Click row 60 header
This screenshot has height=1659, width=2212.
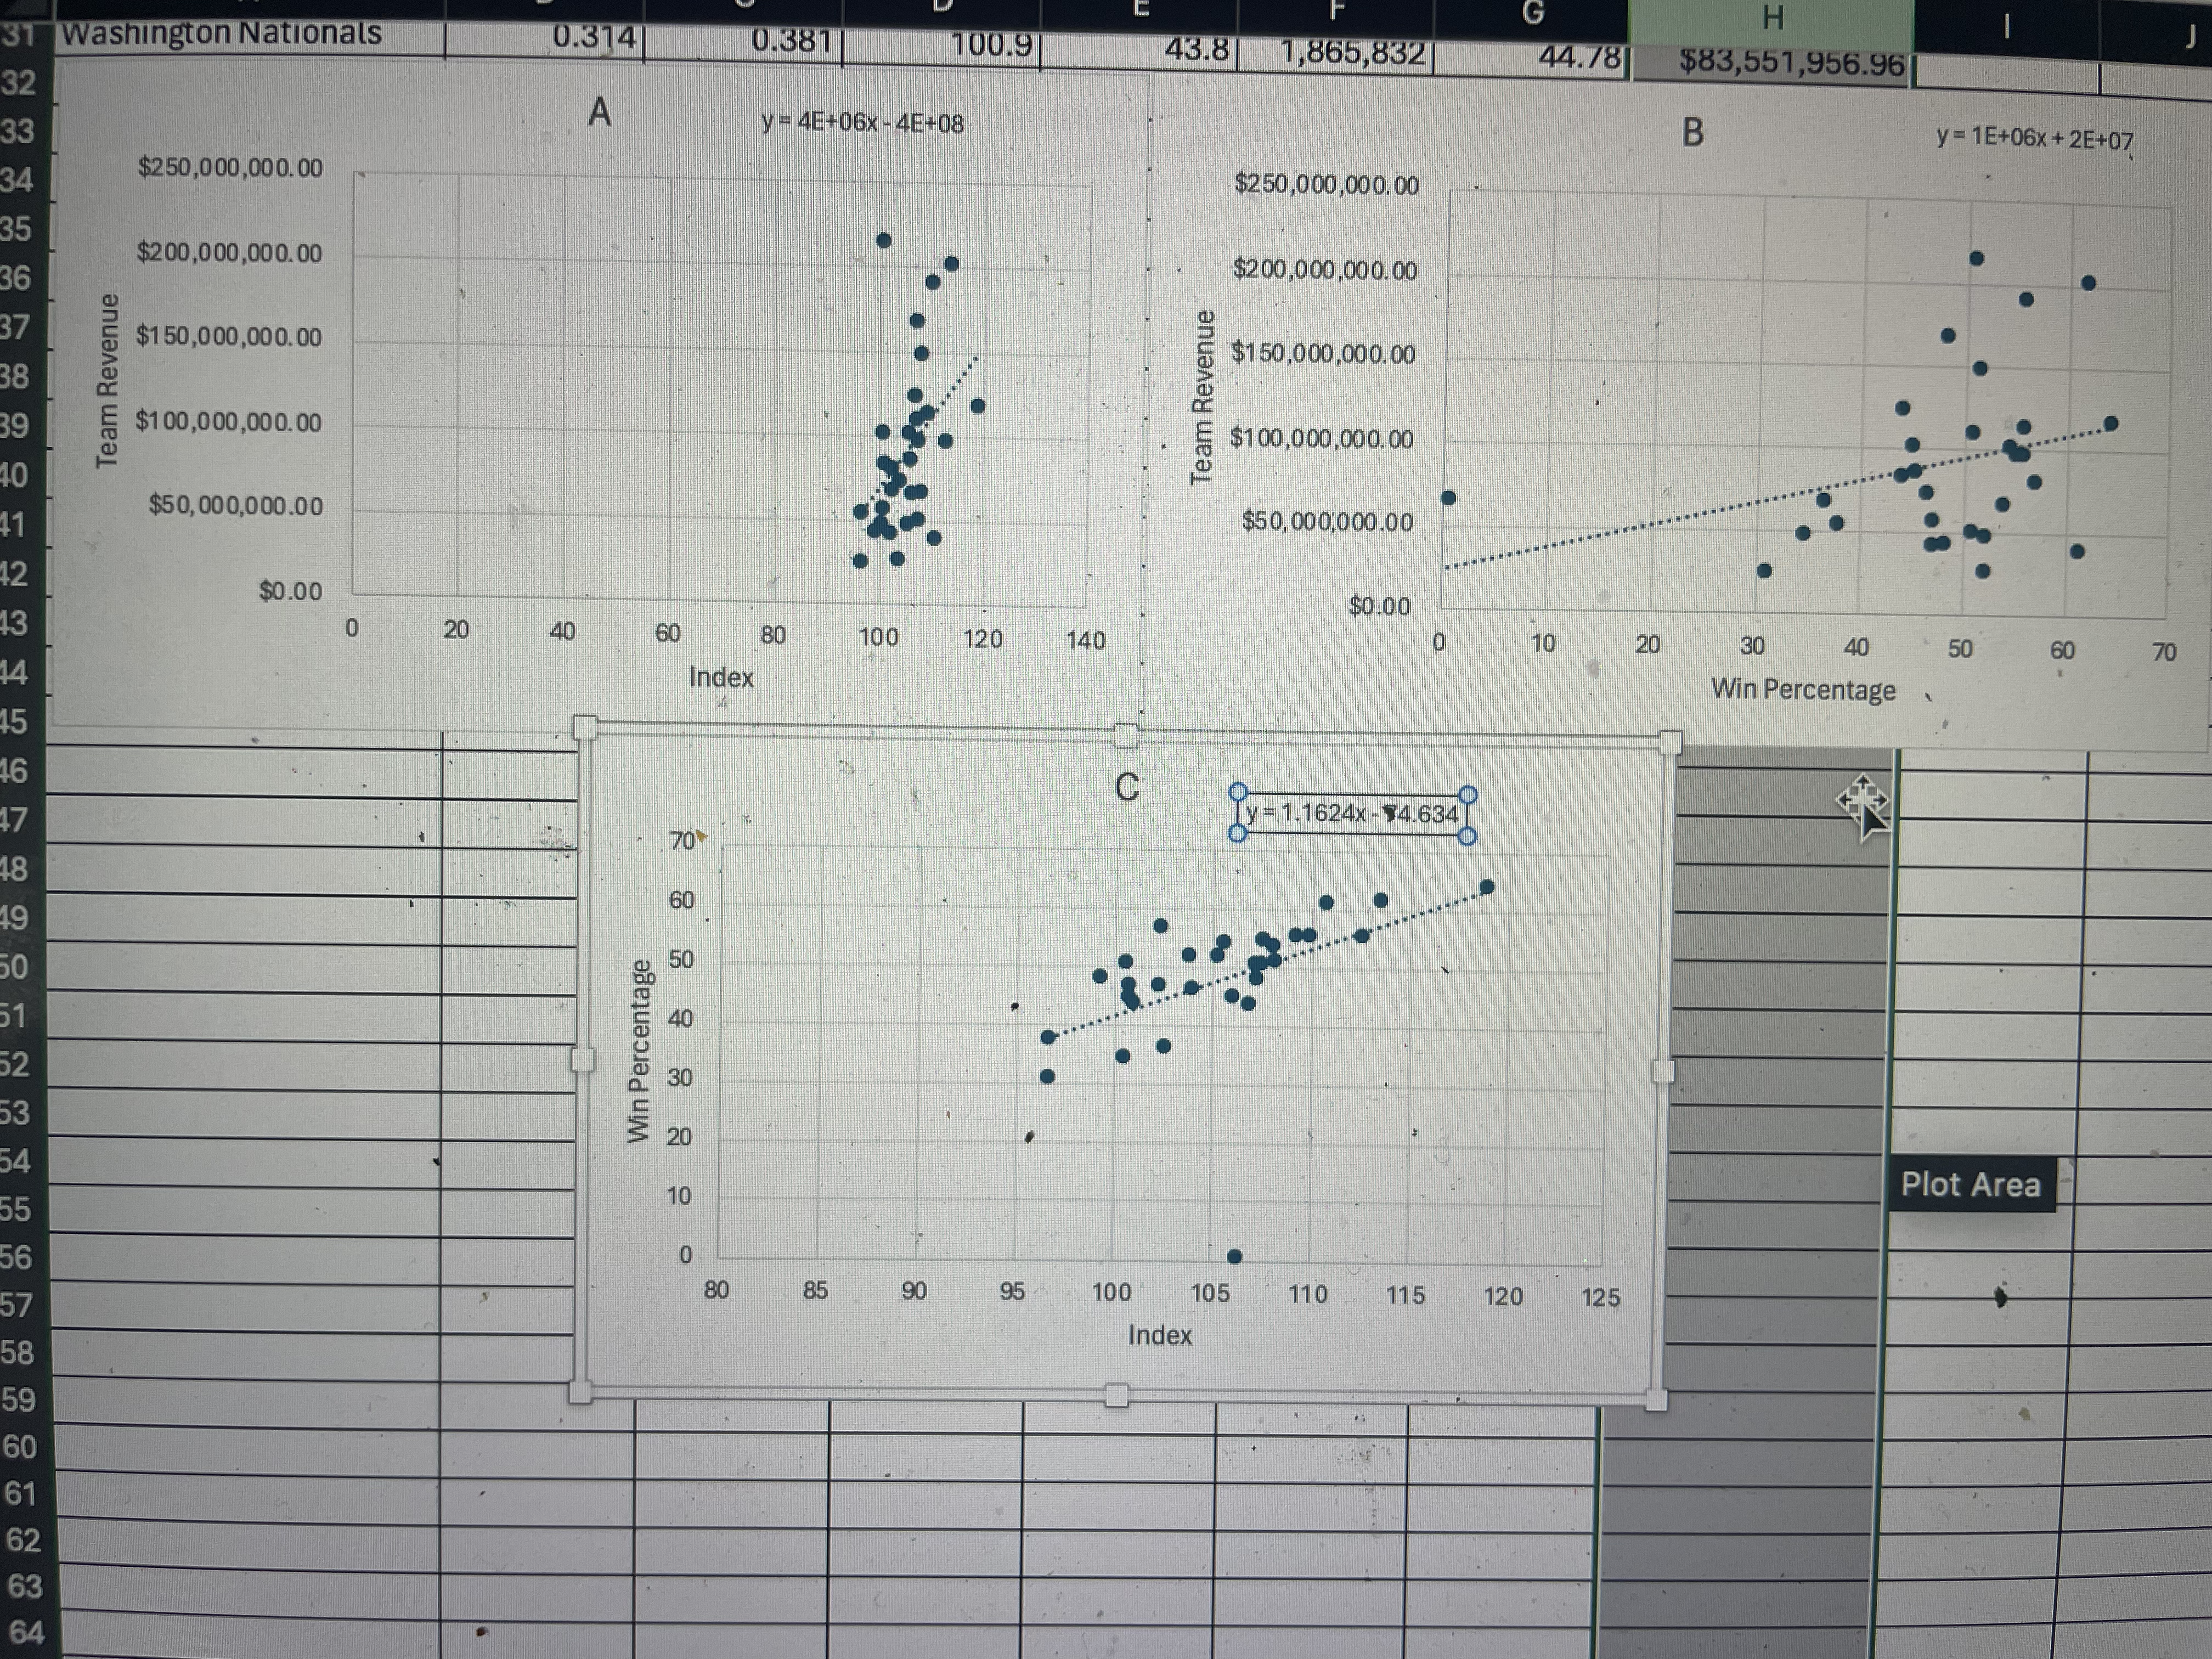point(19,1446)
